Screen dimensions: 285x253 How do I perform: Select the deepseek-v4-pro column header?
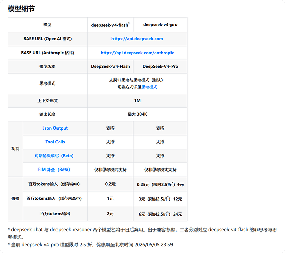(x=160, y=25)
